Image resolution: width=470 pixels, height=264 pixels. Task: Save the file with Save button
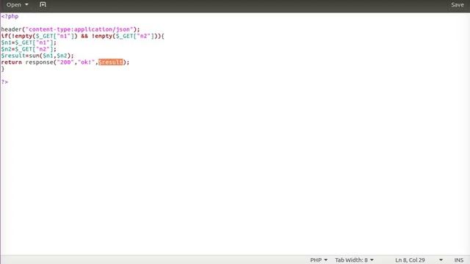pos(458,5)
